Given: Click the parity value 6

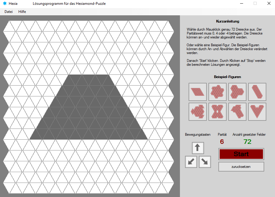Looking at the screenshot, I should click(x=222, y=141).
